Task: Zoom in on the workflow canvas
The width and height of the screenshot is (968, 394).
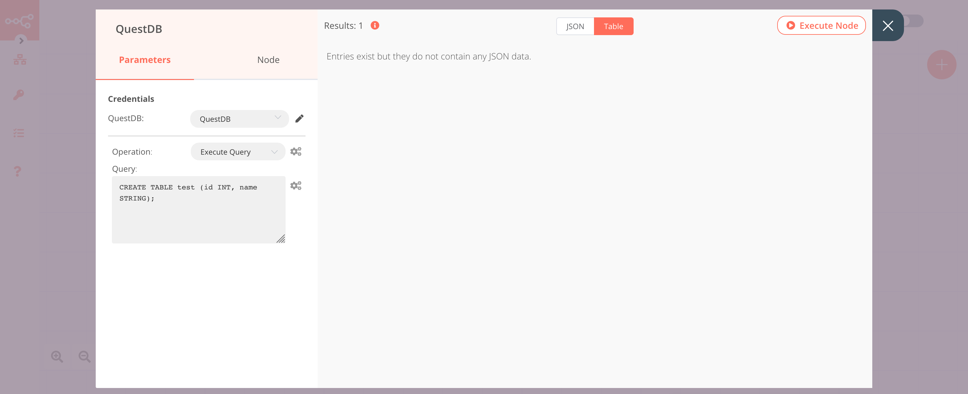Action: pos(57,356)
